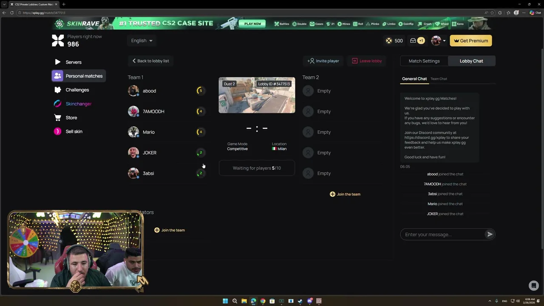The height and width of the screenshot is (306, 544).
Task: Click the Competitive game mode text
Action: click(x=237, y=149)
